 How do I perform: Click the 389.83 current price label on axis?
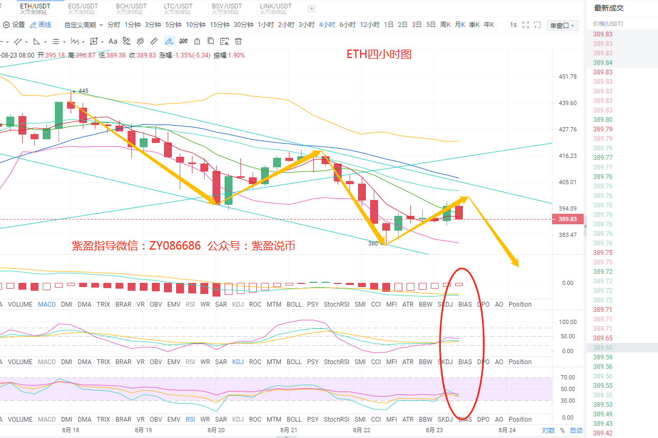pos(567,219)
